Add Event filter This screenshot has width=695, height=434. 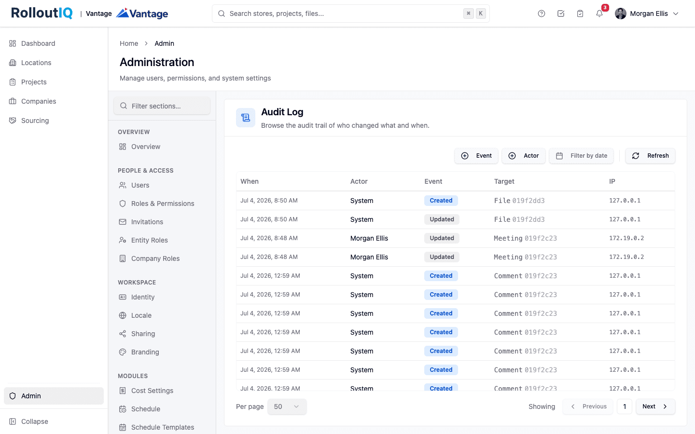click(476, 156)
